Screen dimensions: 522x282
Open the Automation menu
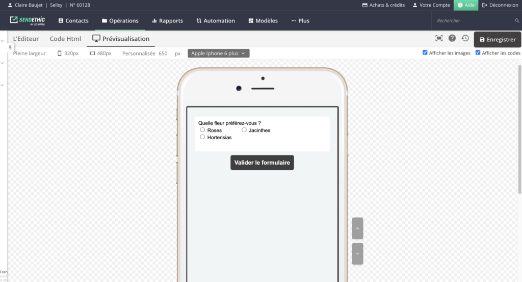click(x=216, y=20)
